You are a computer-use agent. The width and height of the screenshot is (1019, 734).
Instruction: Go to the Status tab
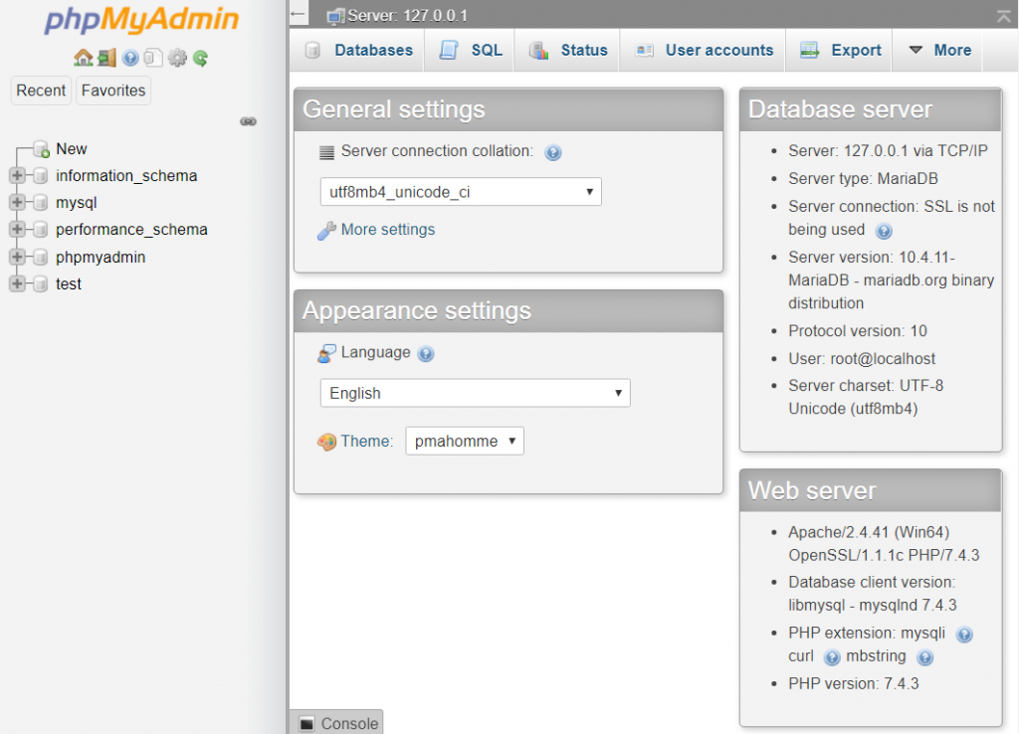point(568,50)
